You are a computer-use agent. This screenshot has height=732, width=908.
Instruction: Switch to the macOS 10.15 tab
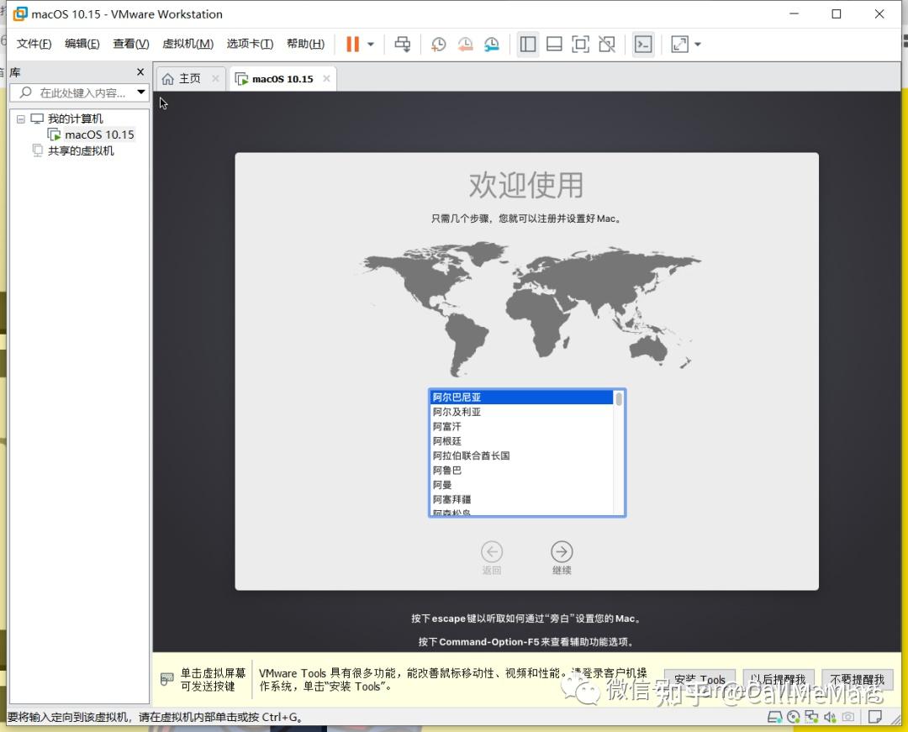point(282,79)
